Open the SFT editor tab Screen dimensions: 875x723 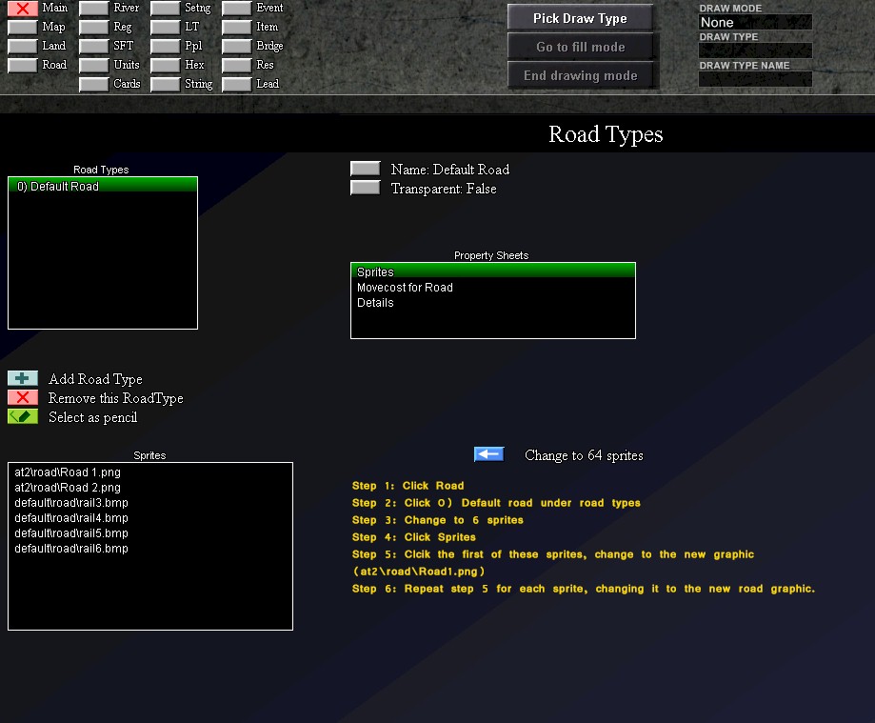93,46
